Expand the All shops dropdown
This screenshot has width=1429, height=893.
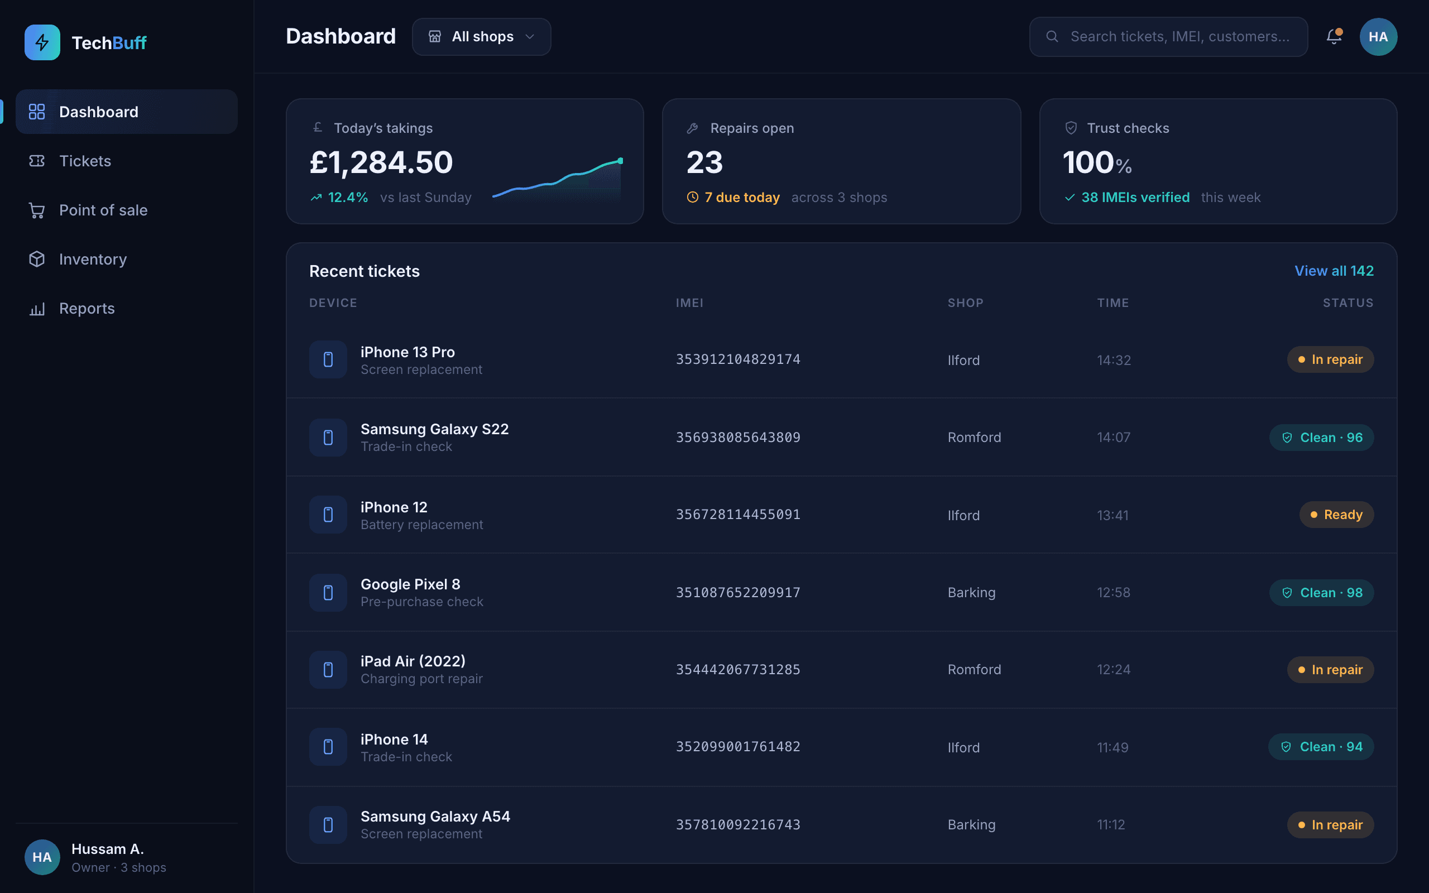click(x=481, y=37)
